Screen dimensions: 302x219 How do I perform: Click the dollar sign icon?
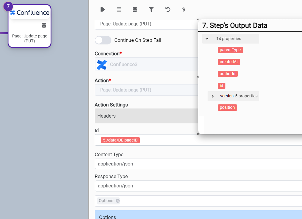(x=184, y=10)
